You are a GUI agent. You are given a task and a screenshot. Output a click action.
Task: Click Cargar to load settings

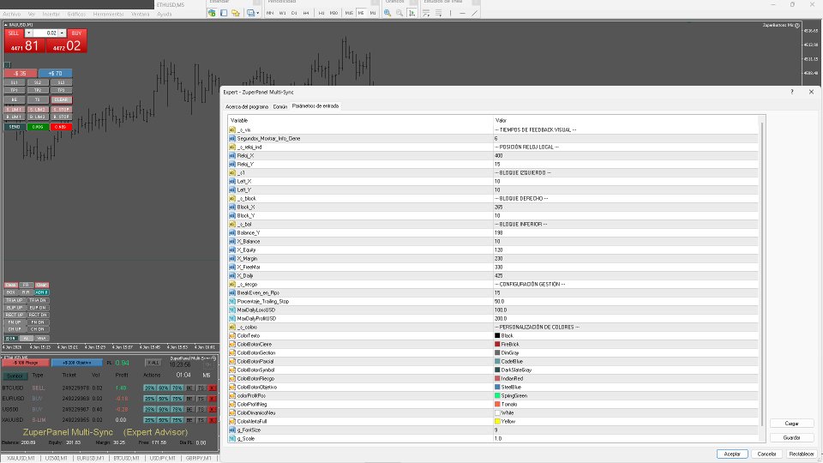pos(792,424)
